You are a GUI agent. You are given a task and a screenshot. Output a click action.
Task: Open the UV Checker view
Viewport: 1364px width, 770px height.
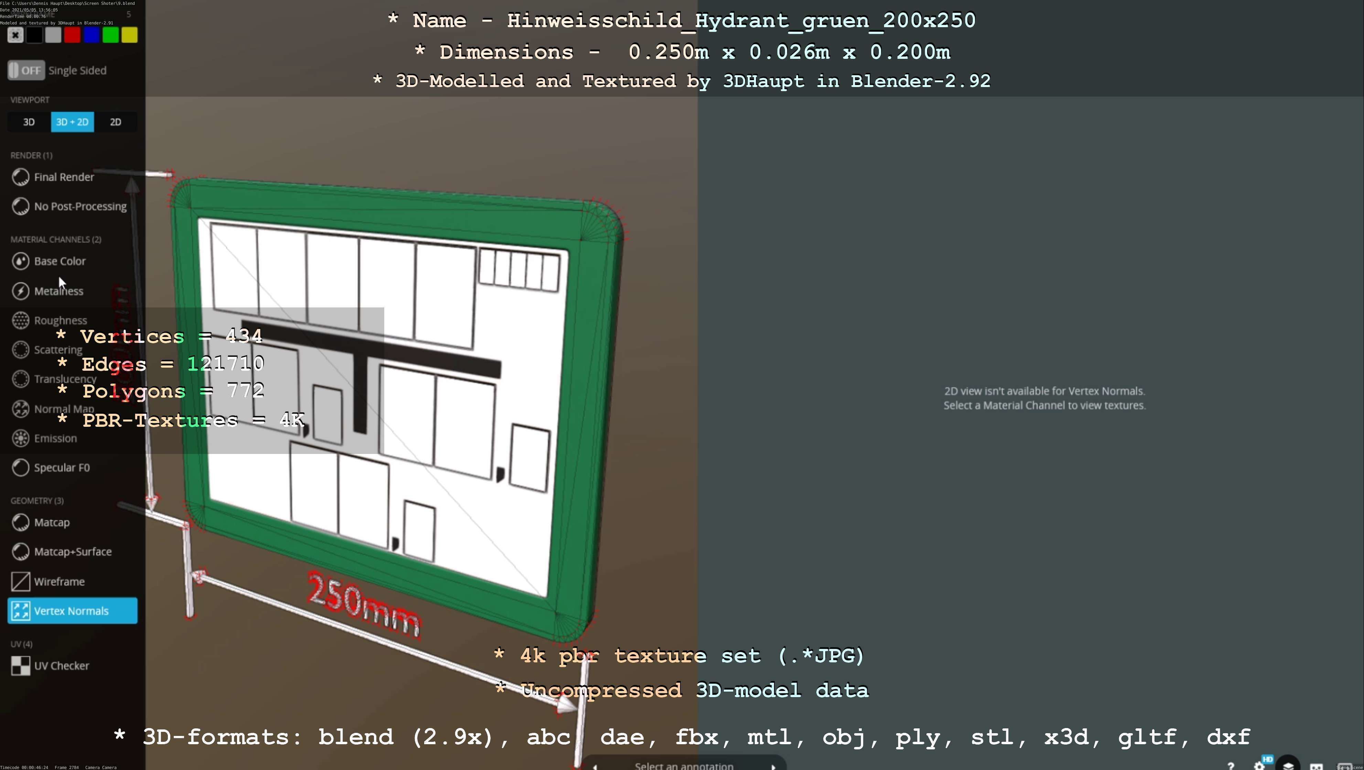61,666
